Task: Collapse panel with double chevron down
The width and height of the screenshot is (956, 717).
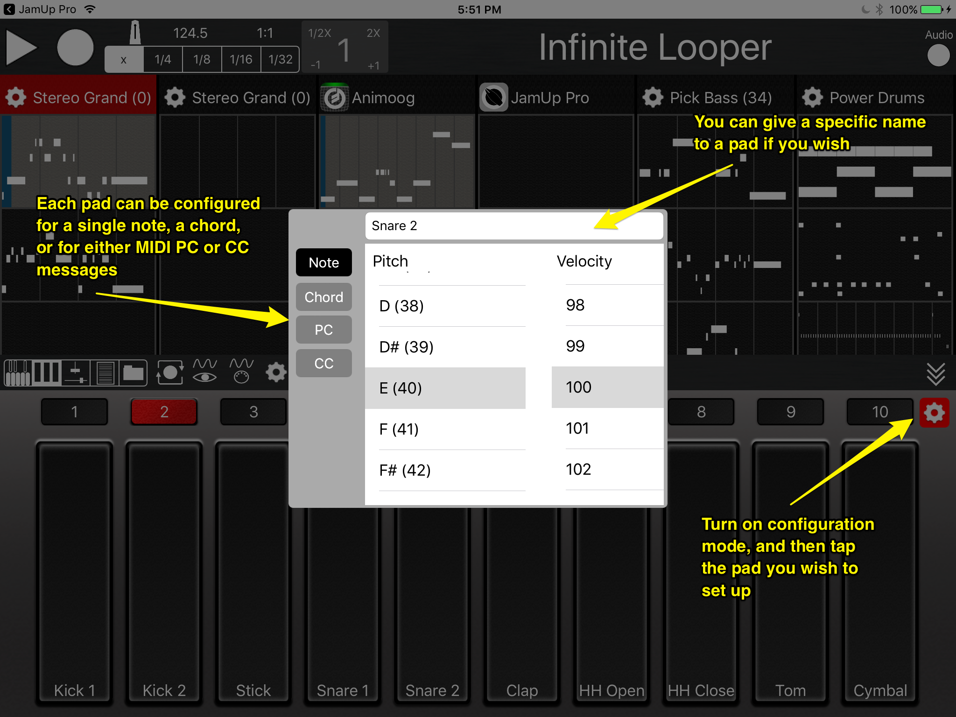Action: [936, 374]
